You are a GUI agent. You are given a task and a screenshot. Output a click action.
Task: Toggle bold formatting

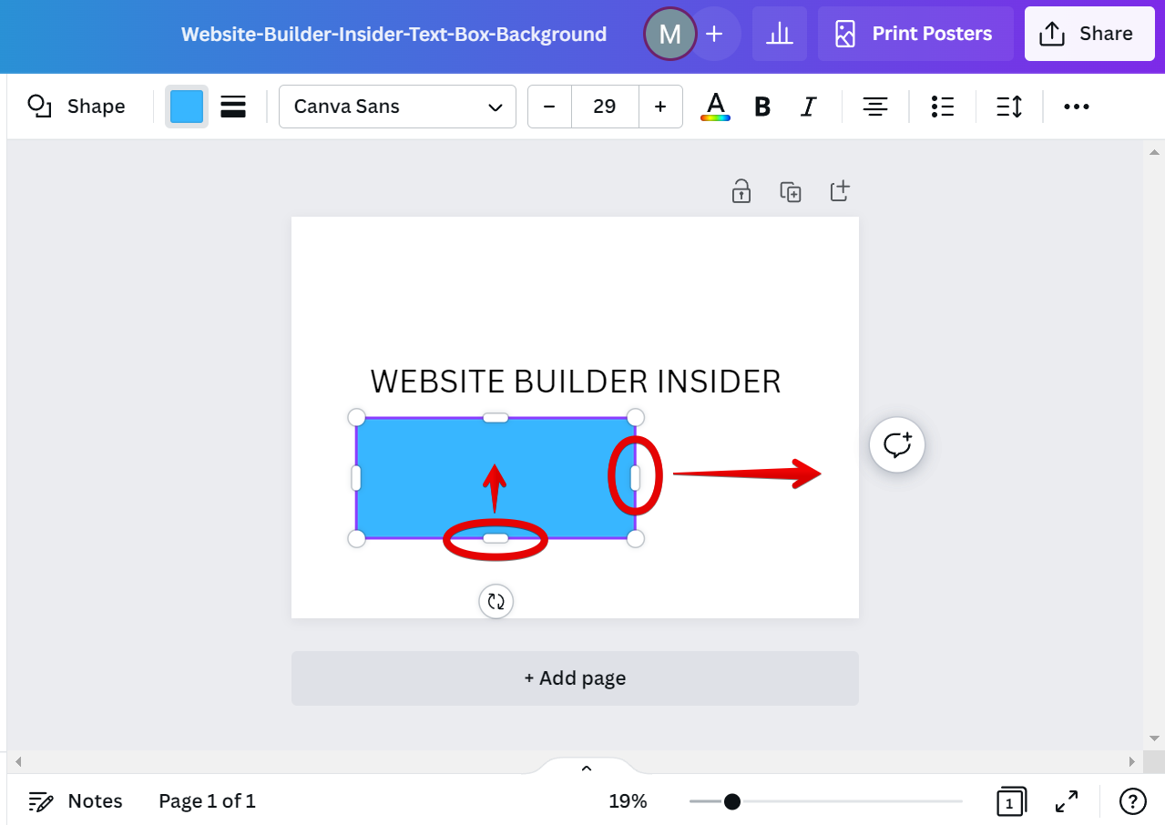click(761, 107)
